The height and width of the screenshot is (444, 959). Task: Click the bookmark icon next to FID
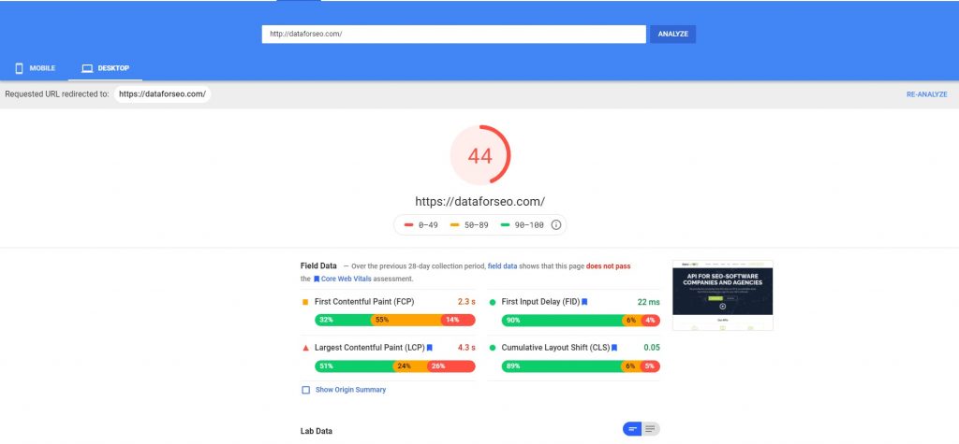(584, 302)
